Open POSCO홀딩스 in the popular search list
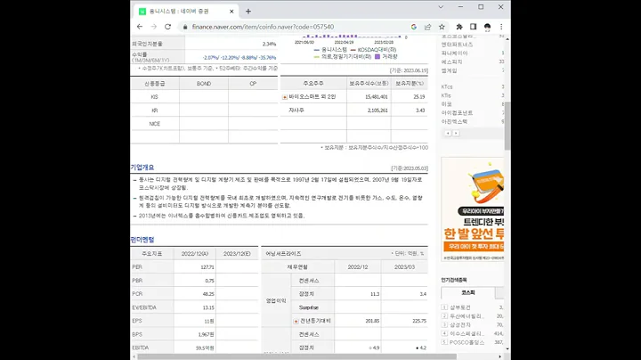 coord(467,342)
